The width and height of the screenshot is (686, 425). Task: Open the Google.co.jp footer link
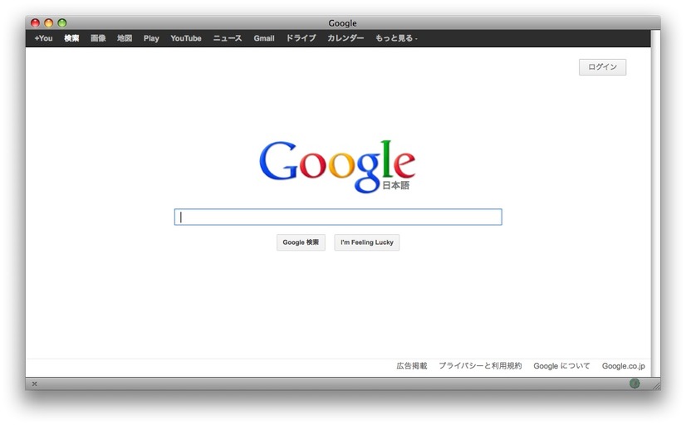(623, 365)
